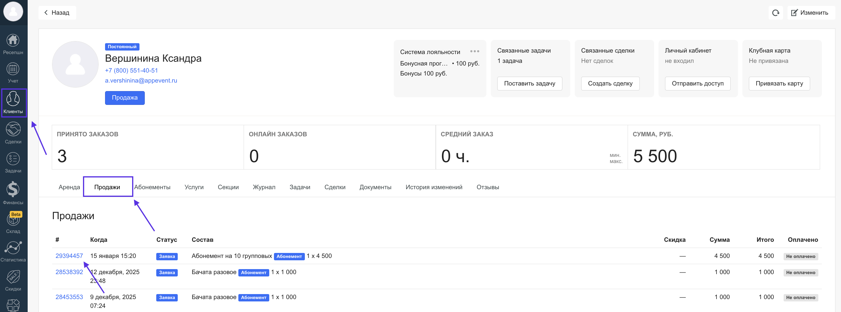Open Скидки sale tag icon
Image resolution: width=841 pixels, height=312 pixels.
click(13, 280)
